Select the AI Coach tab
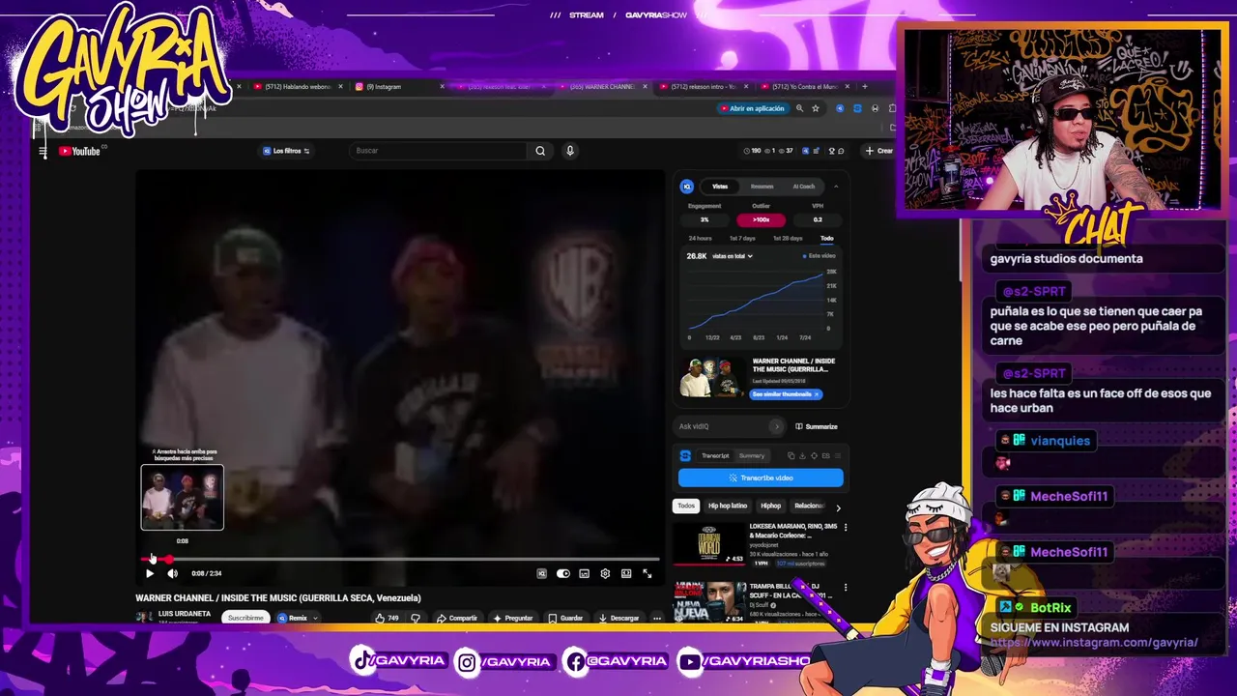Image resolution: width=1237 pixels, height=696 pixels. (803, 187)
